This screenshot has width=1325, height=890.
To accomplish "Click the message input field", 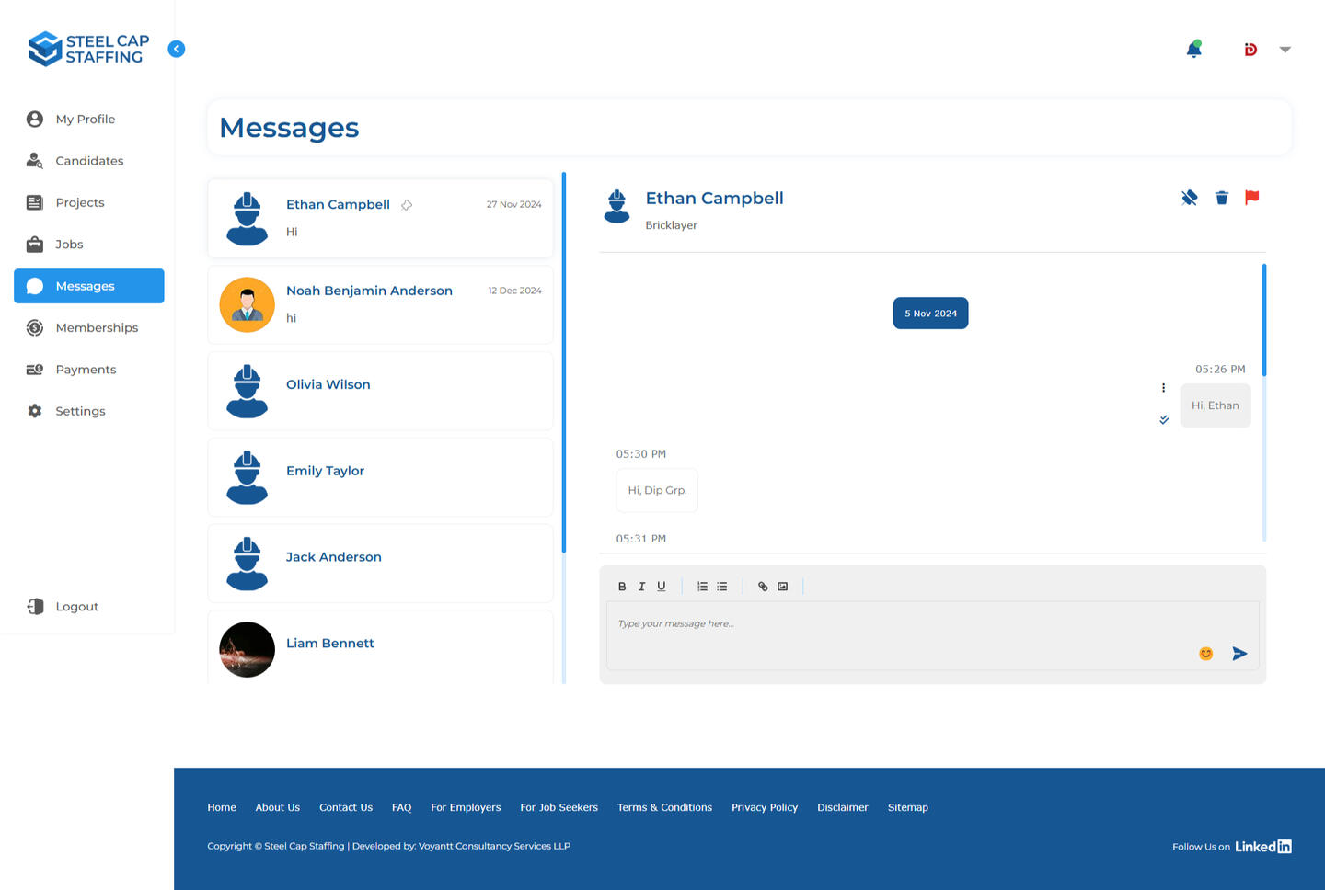I will point(932,635).
